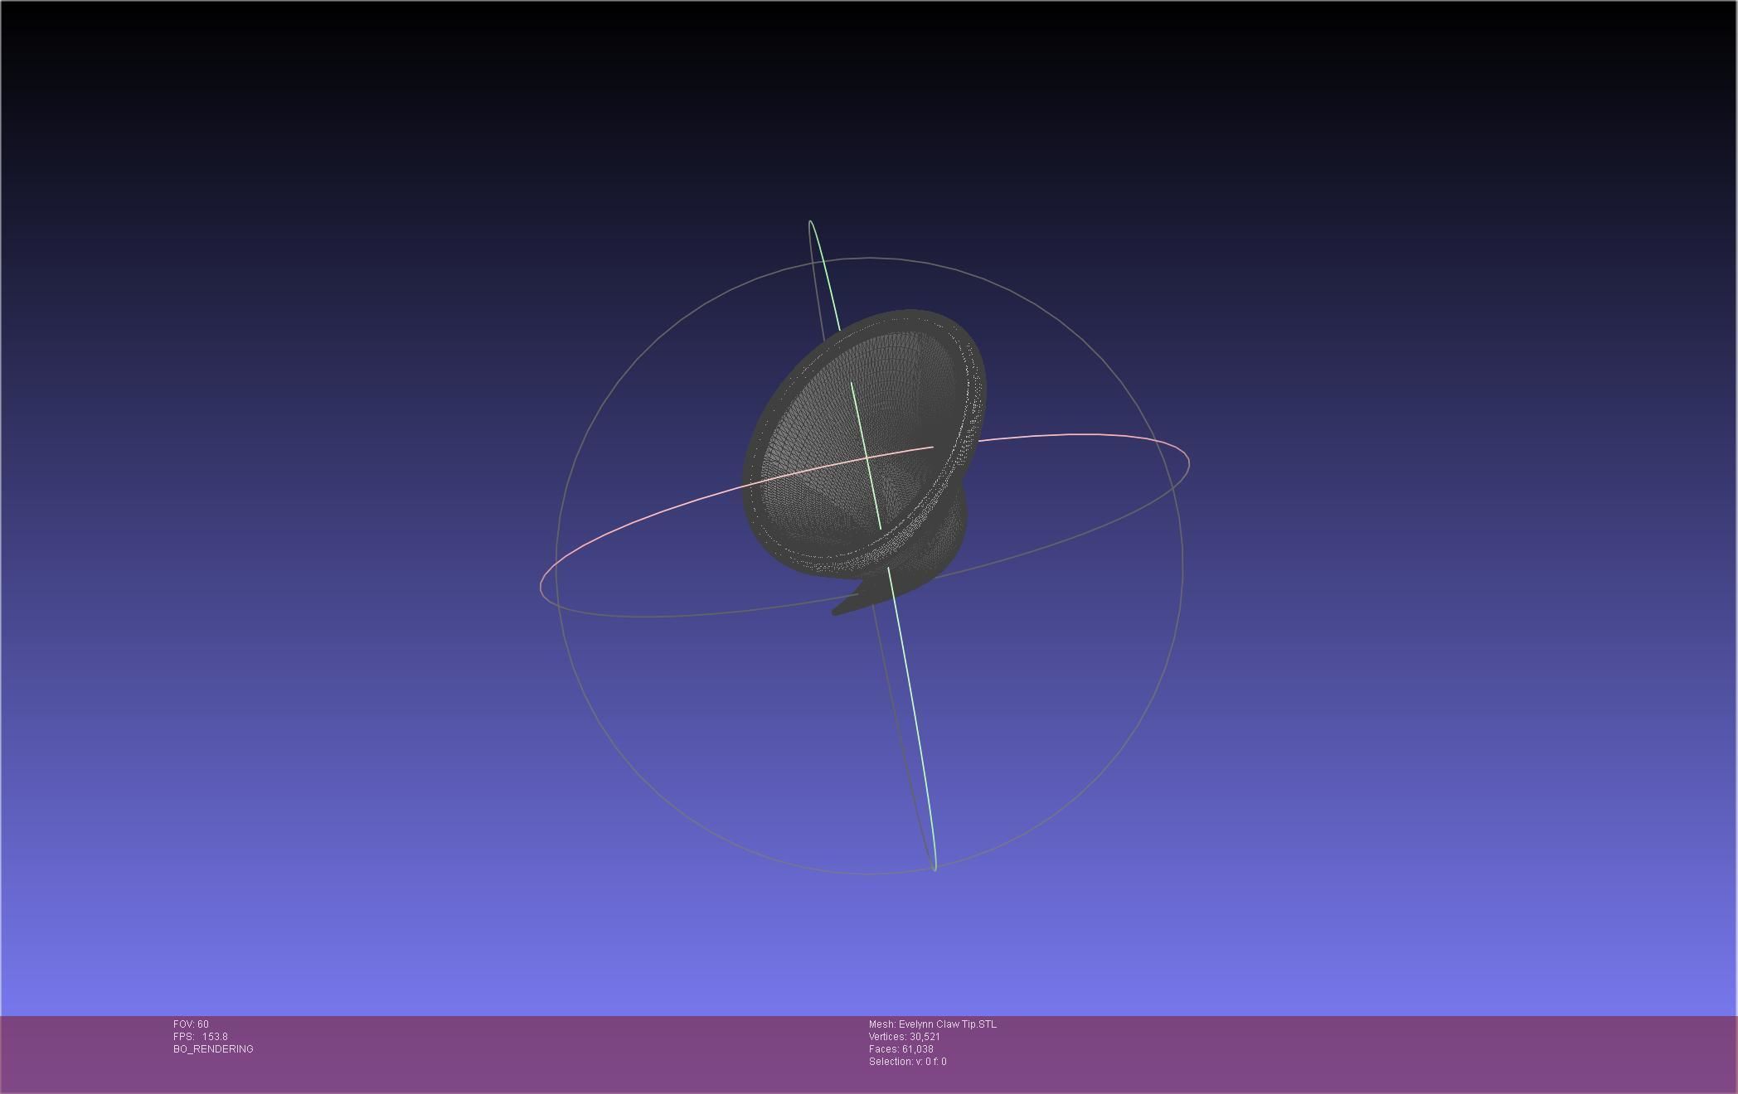Click the left edge of the pink ring
1738x1094 pixels.
[541, 585]
